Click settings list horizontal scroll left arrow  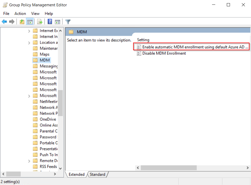tap(138, 168)
